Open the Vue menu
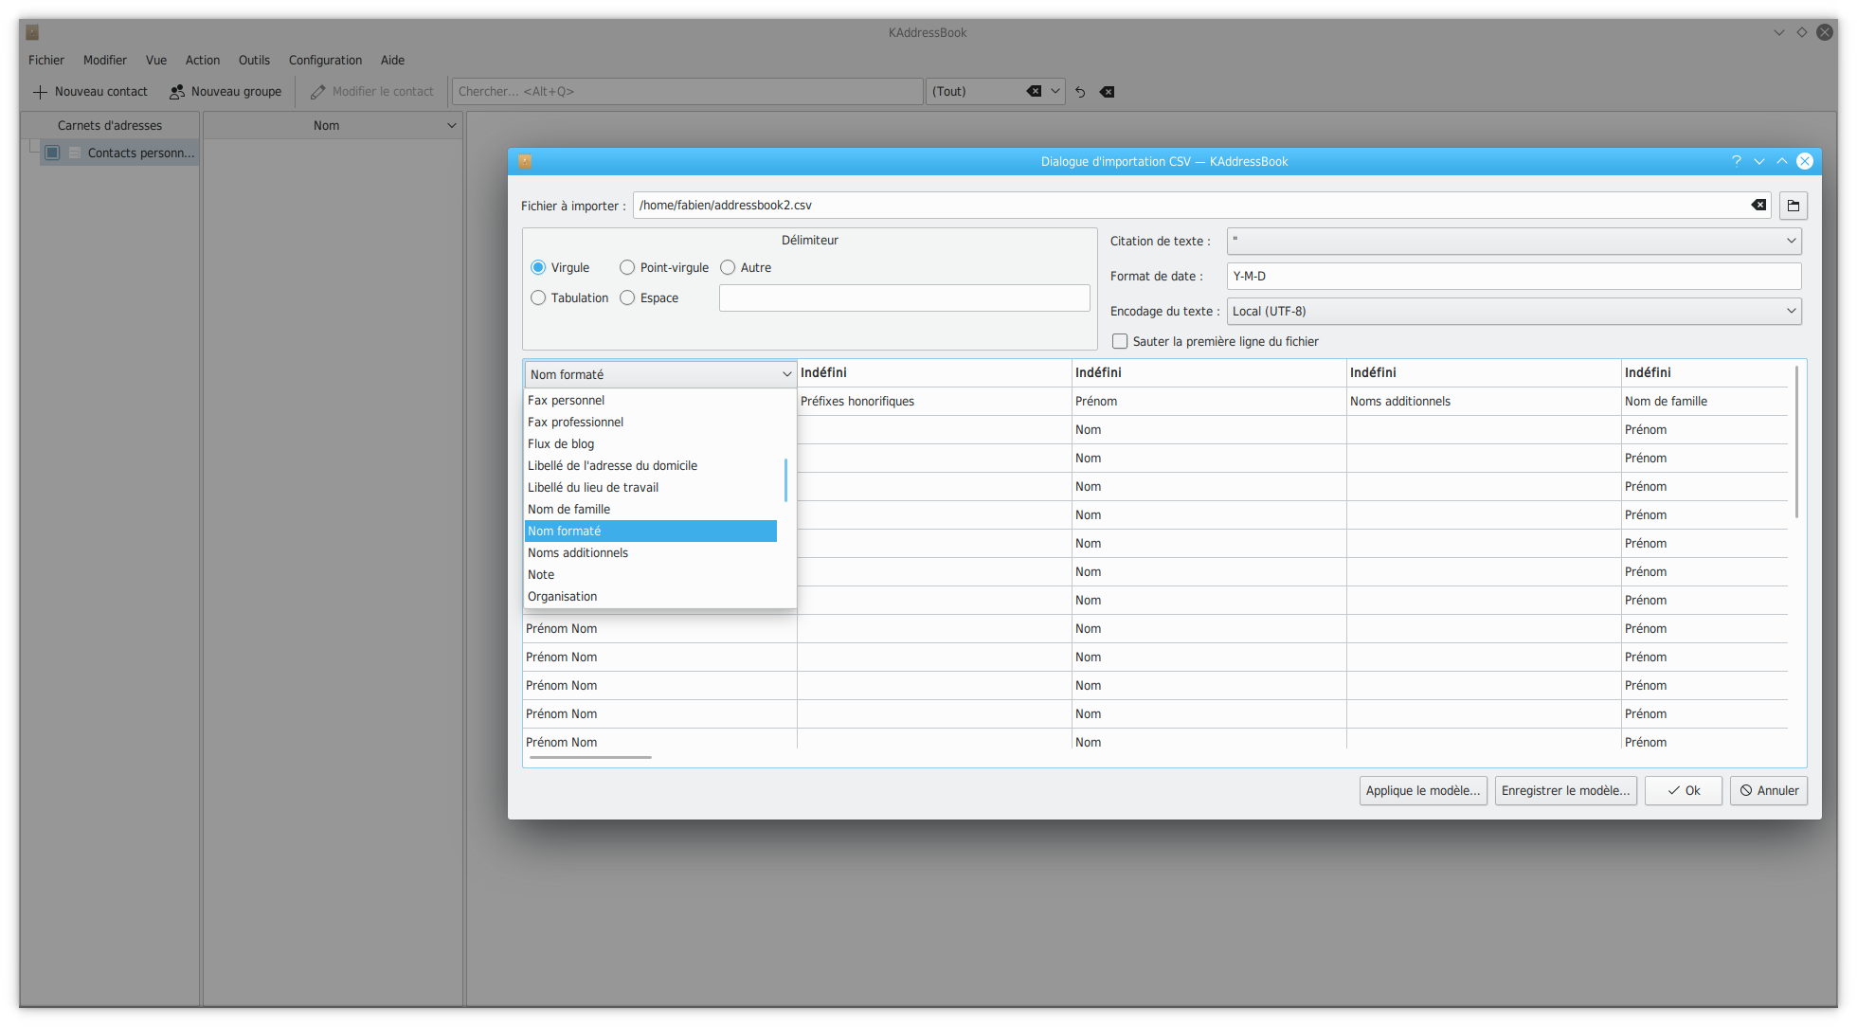This screenshot has width=1857, height=1027. pos(156,60)
